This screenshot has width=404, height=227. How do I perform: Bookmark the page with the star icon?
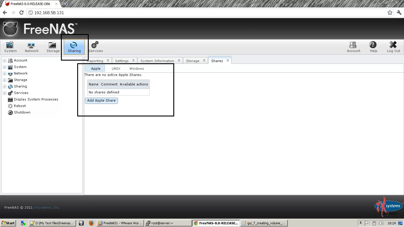click(390, 13)
